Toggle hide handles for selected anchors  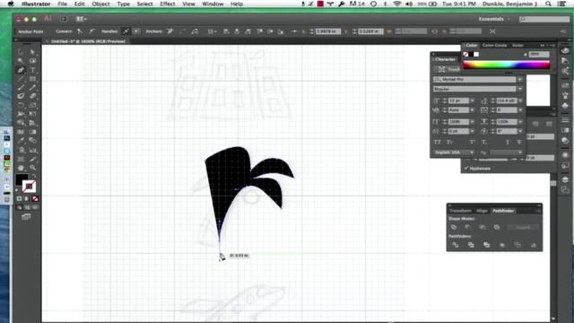[x=136, y=31]
